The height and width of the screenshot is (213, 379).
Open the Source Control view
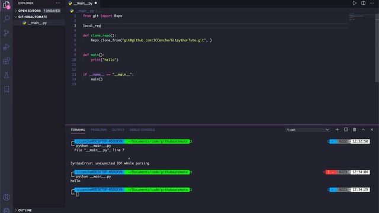[x=7, y=33]
